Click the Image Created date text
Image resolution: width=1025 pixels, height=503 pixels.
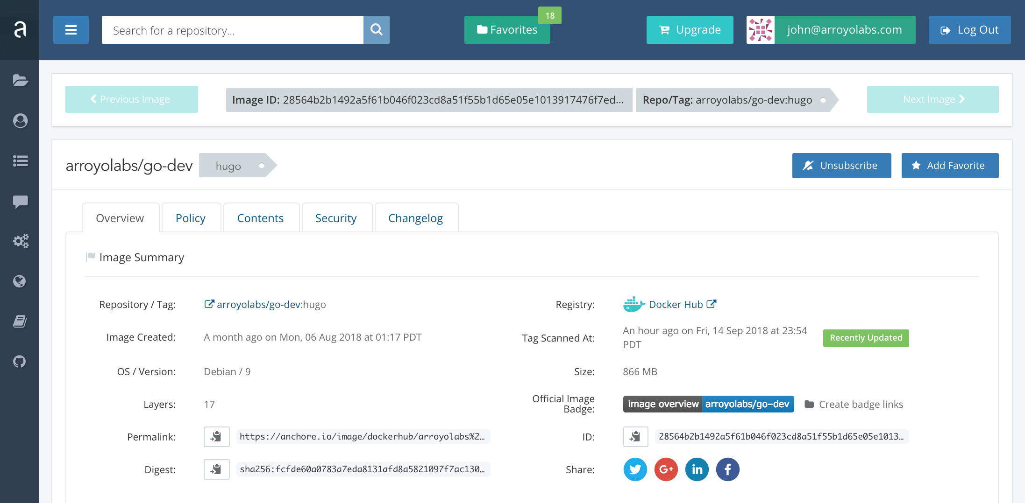[313, 337]
